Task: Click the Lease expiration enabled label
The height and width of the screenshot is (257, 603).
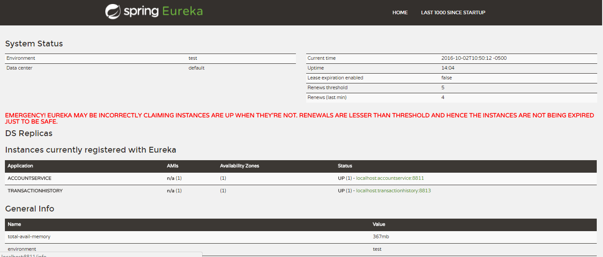Action: 335,78
